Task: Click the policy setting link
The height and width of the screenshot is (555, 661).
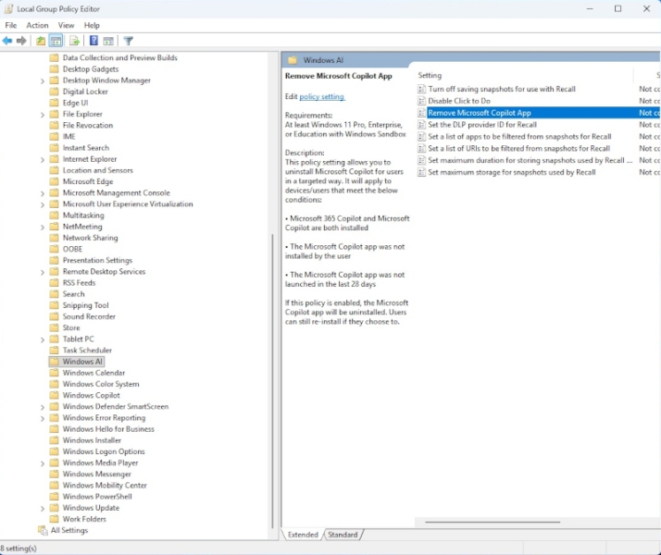Action: pos(321,96)
